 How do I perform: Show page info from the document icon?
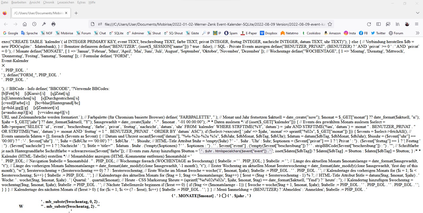click(x=93, y=24)
